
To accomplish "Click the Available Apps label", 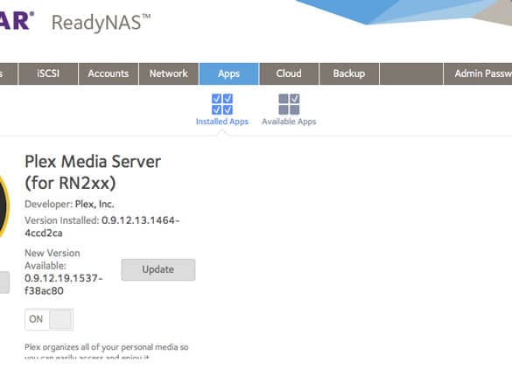I will pyautogui.click(x=289, y=122).
